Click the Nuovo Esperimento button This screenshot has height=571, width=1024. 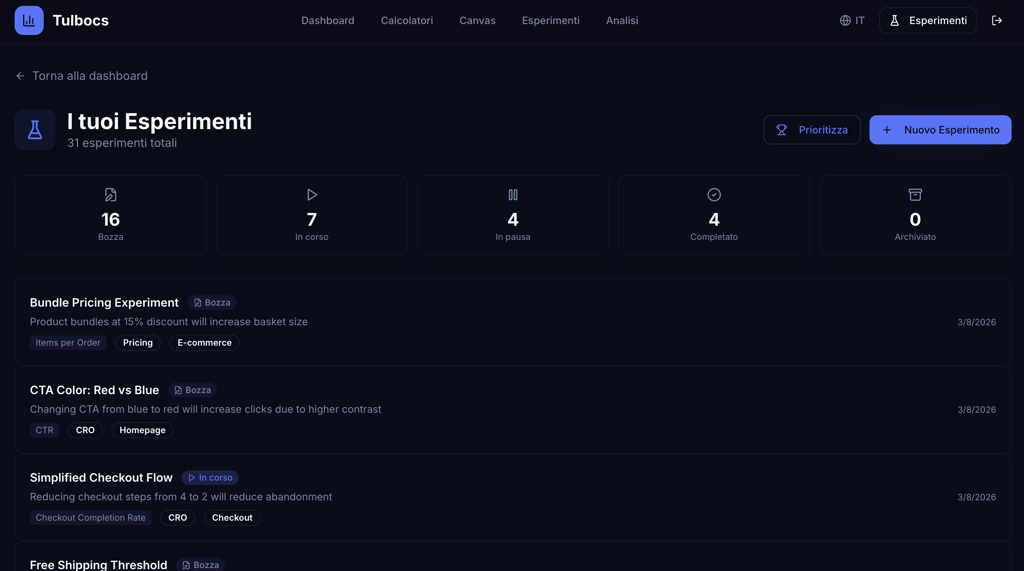click(x=940, y=130)
